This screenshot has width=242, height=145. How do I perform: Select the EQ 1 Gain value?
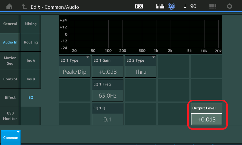pos(107,72)
